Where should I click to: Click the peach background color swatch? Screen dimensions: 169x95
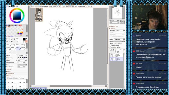pos(26,41)
